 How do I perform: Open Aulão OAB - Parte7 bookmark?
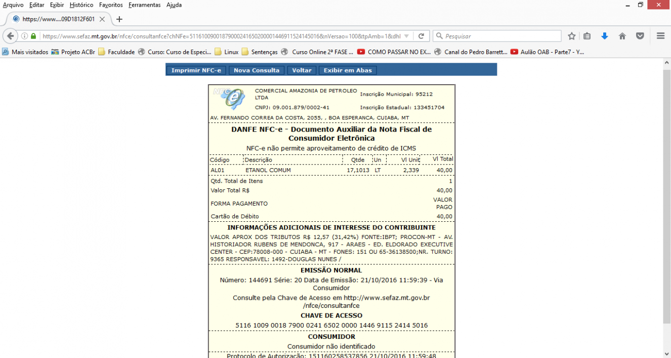547,52
